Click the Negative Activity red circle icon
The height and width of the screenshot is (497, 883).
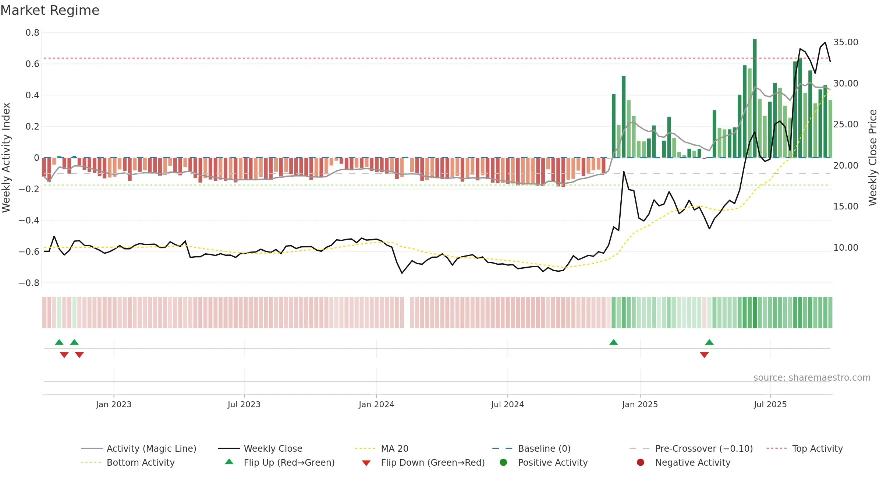pos(641,462)
